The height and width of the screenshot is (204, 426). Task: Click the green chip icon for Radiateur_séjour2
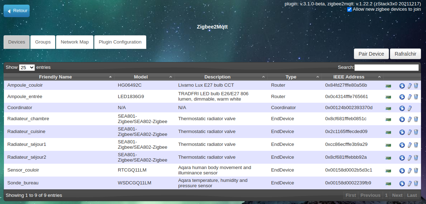[388, 158]
